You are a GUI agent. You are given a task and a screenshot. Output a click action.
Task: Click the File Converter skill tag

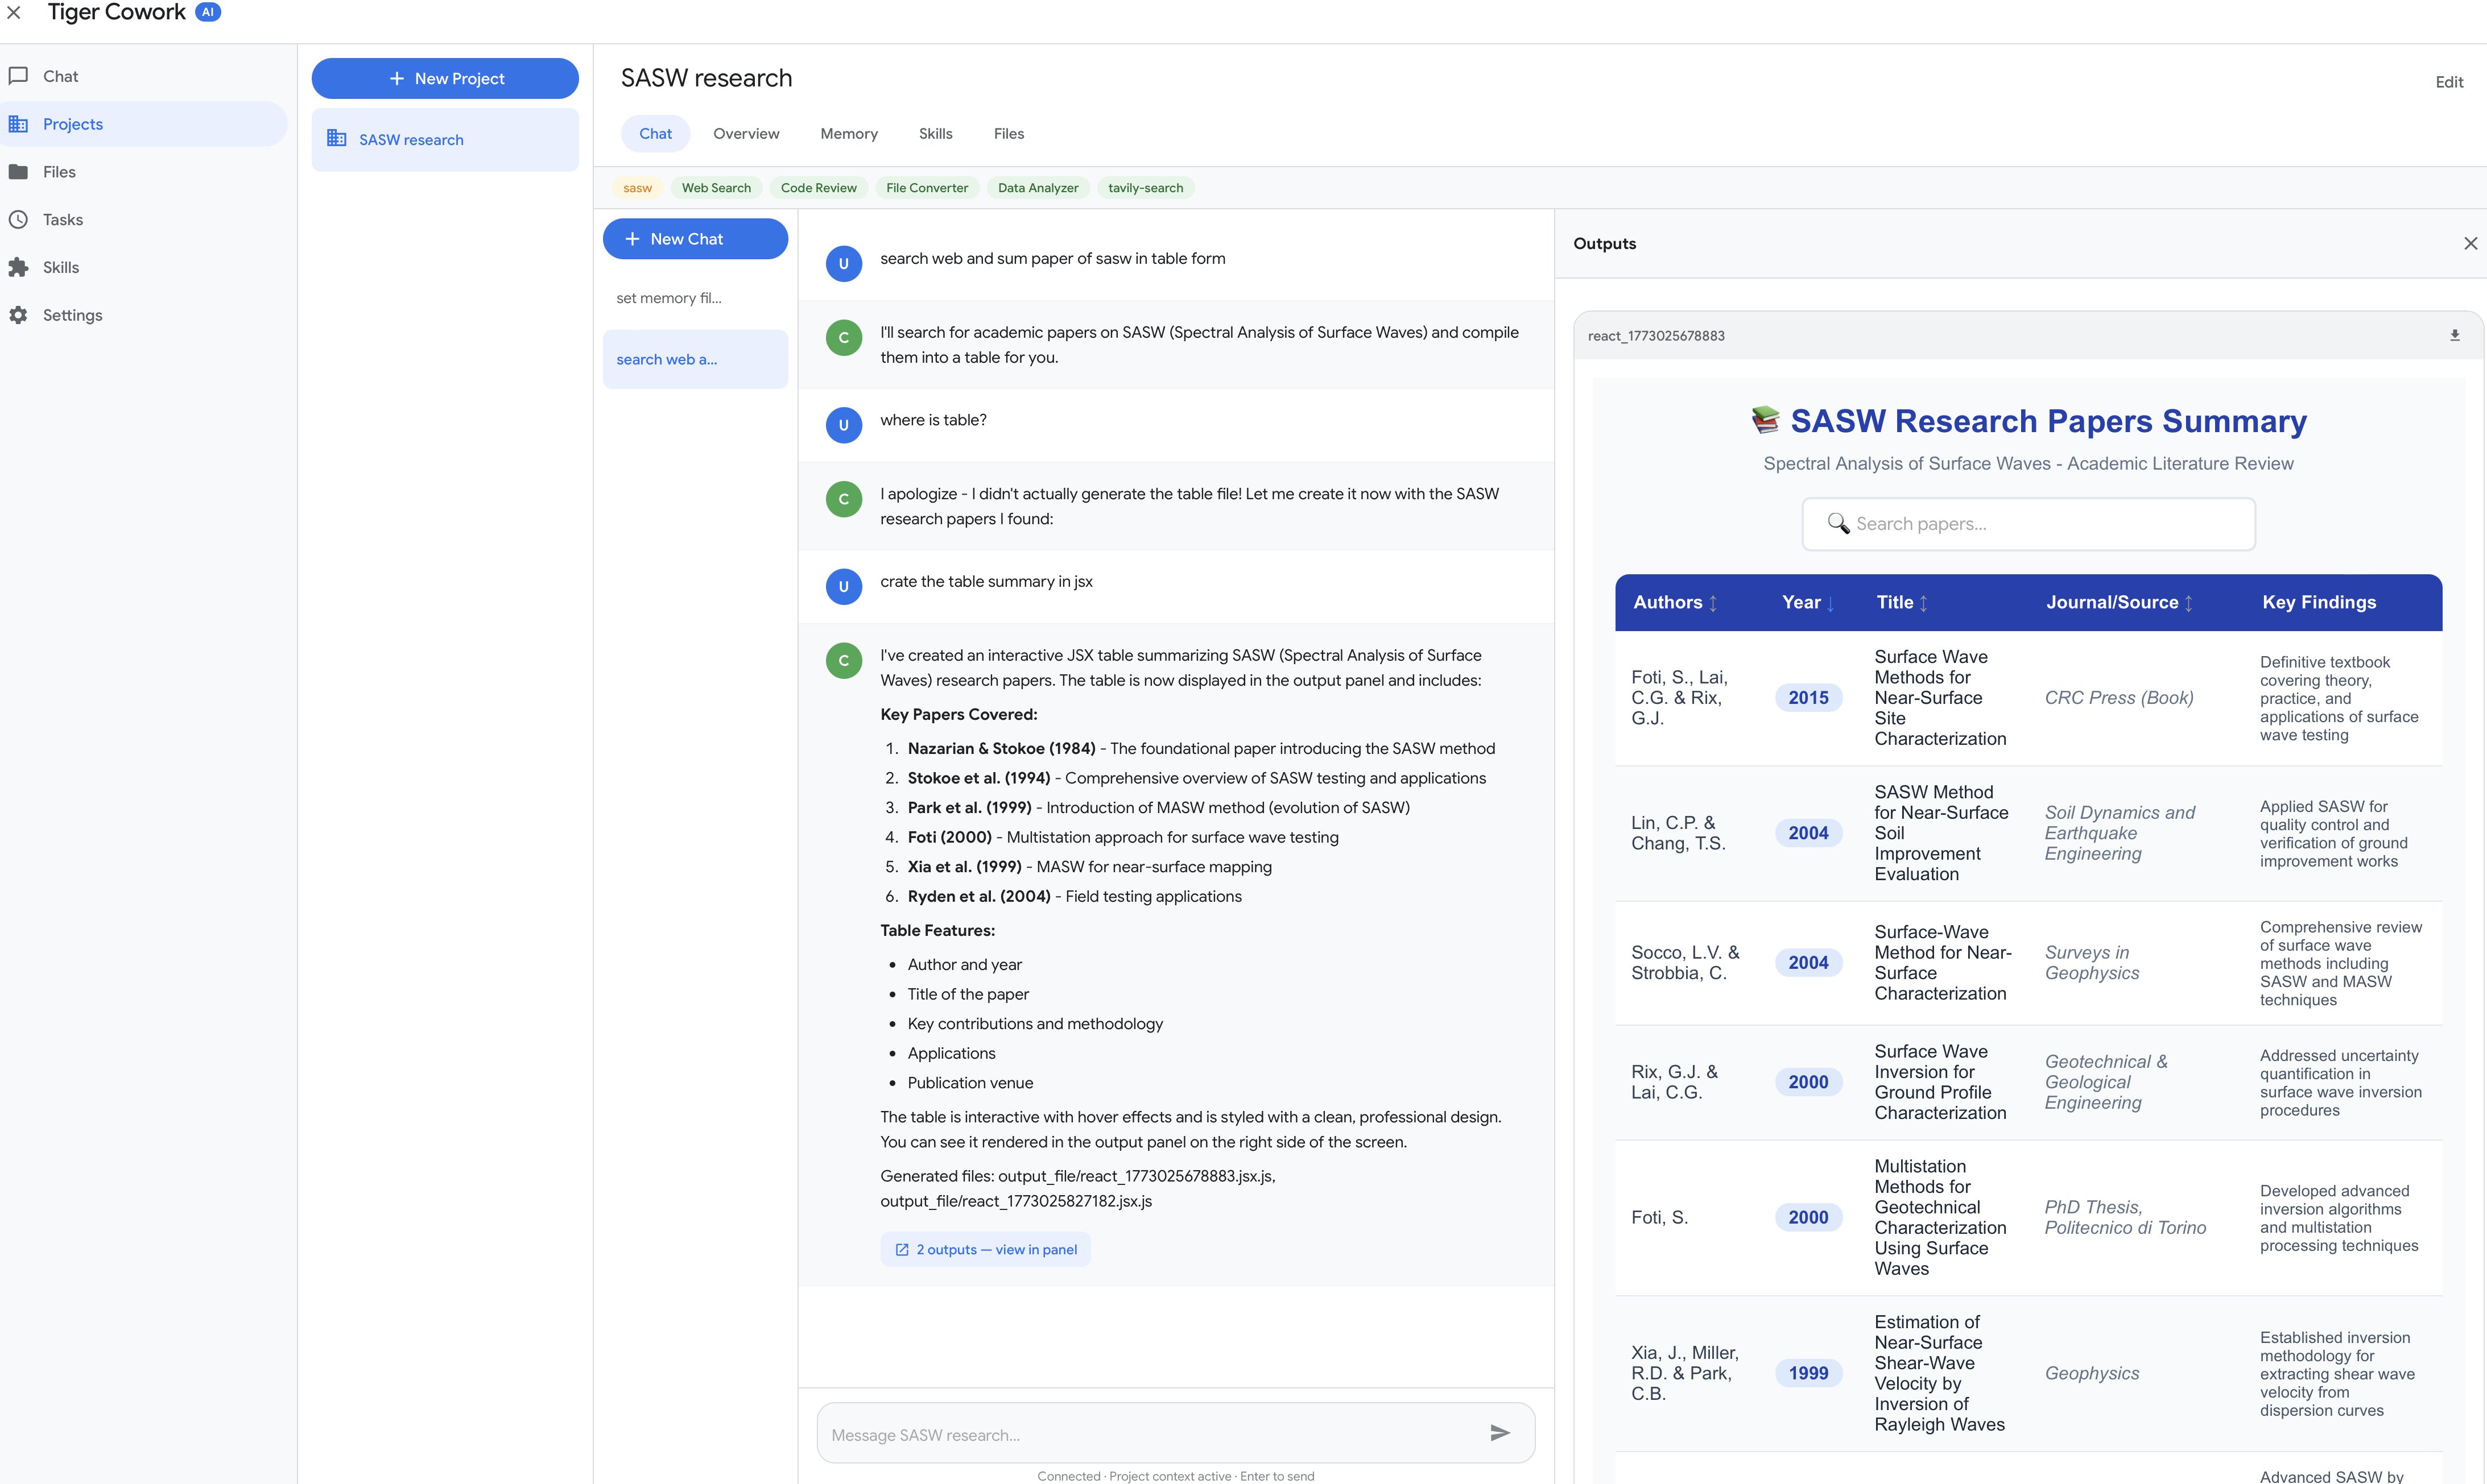click(927, 188)
